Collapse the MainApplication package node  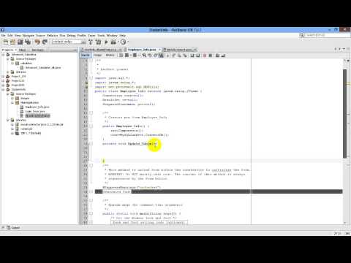12,103
